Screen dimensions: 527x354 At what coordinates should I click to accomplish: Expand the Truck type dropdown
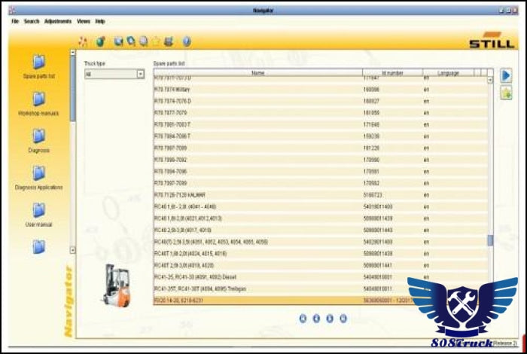pyautogui.click(x=140, y=75)
